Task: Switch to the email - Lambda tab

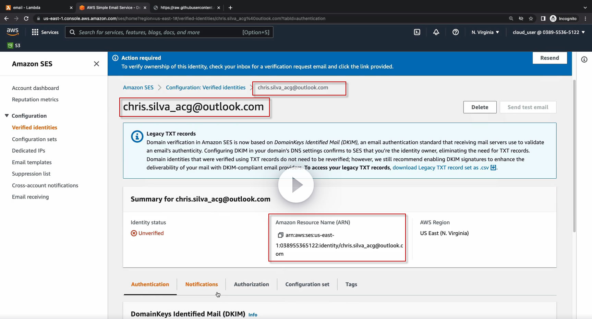Action: [x=38, y=8]
